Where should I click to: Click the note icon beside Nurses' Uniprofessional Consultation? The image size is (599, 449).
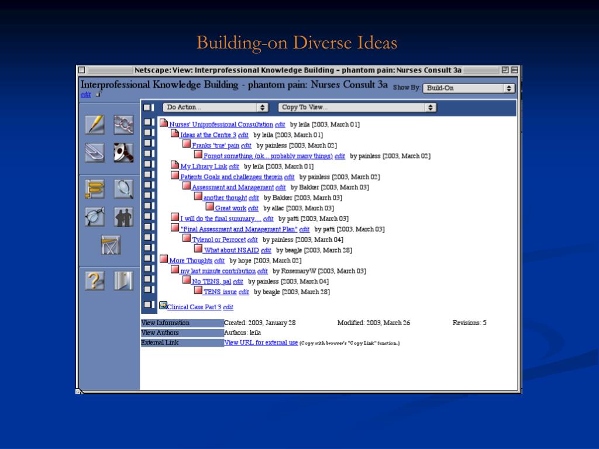(x=164, y=123)
